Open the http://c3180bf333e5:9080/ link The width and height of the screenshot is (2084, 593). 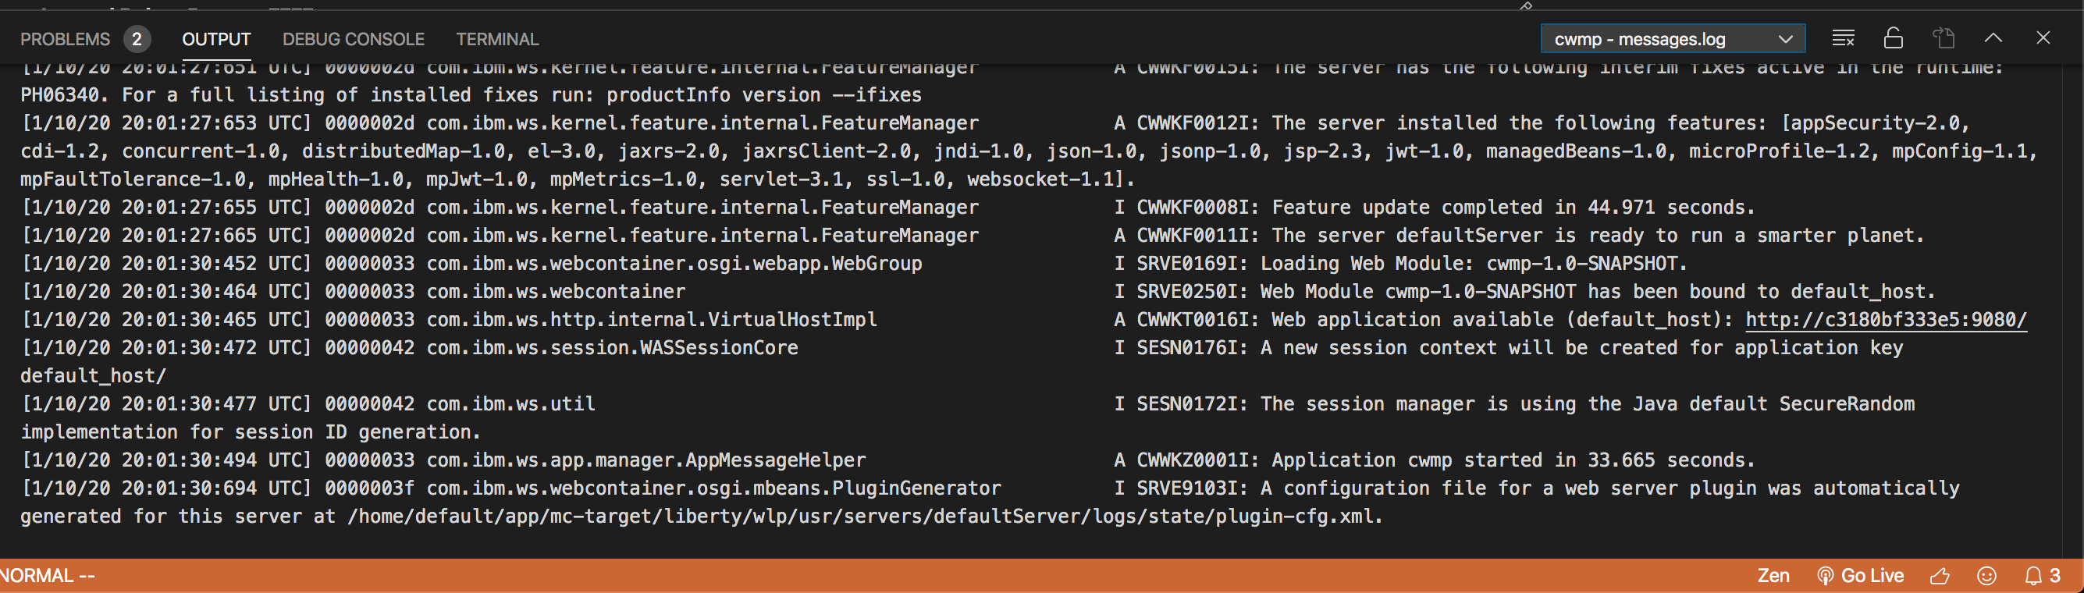[x=1886, y=320]
